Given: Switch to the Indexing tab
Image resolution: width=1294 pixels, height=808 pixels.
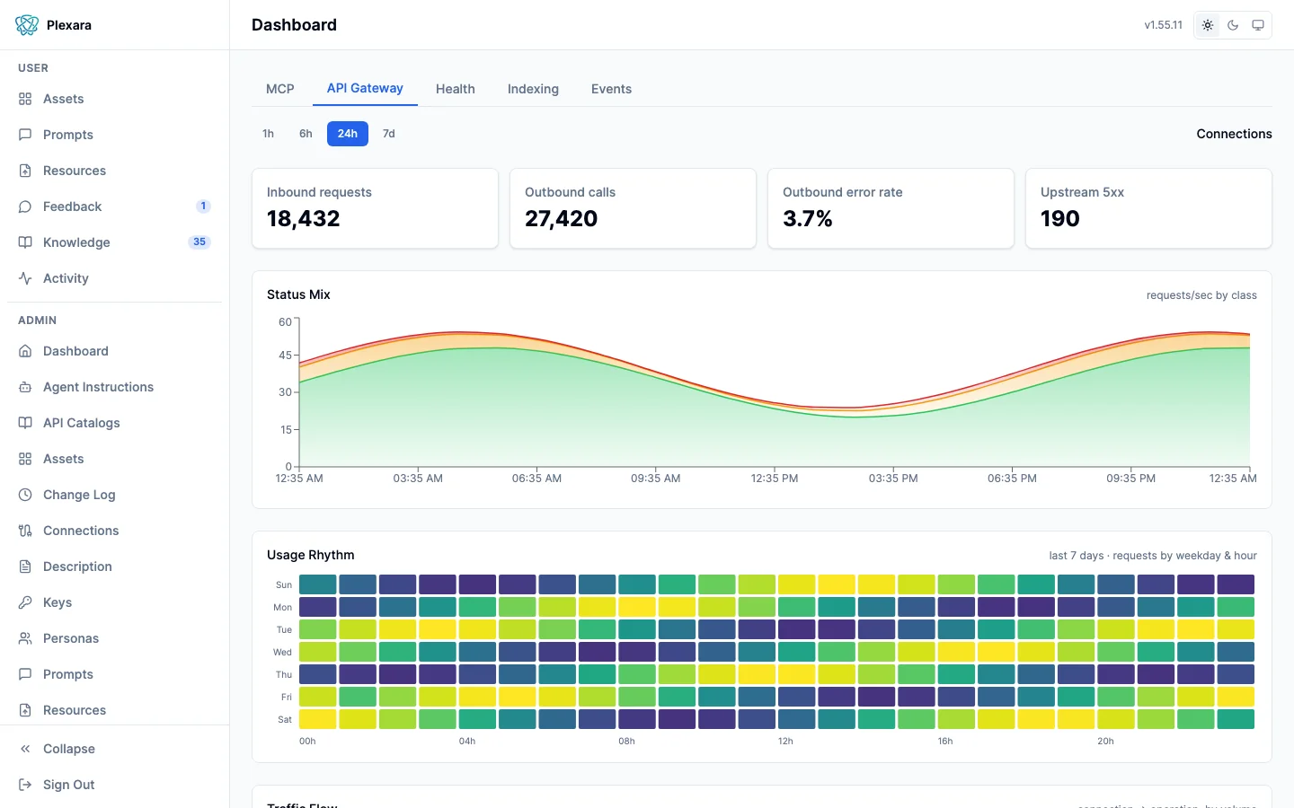Looking at the screenshot, I should click(533, 89).
